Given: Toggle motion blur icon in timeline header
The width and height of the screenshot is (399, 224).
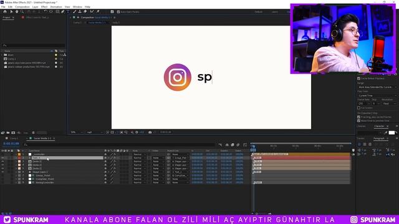Looking at the screenshot, I should [238, 145].
